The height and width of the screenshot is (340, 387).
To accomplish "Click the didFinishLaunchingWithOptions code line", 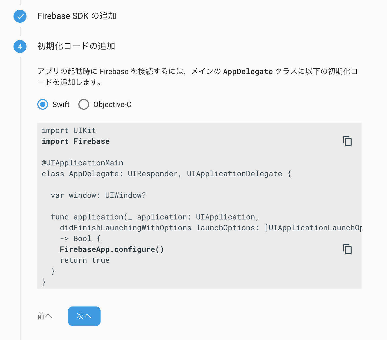I will pyautogui.click(x=211, y=228).
